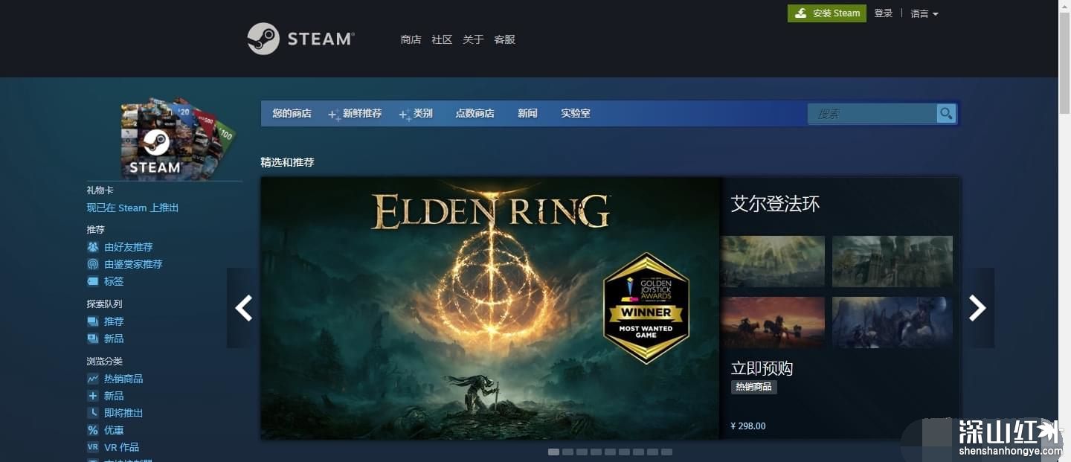Click the 登录 login link
This screenshot has height=462, width=1071.
pyautogui.click(x=884, y=13)
